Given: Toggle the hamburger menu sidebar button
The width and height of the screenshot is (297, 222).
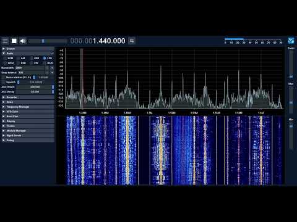Looking at the screenshot, I should [5, 41].
